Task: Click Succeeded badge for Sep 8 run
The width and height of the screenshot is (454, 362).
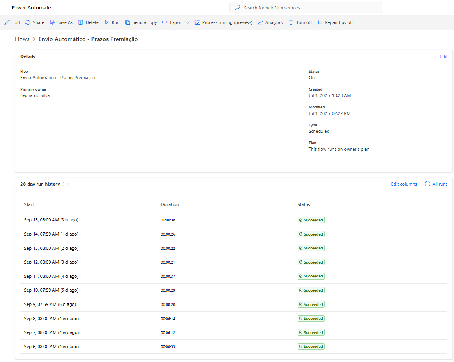Action: [311, 318]
